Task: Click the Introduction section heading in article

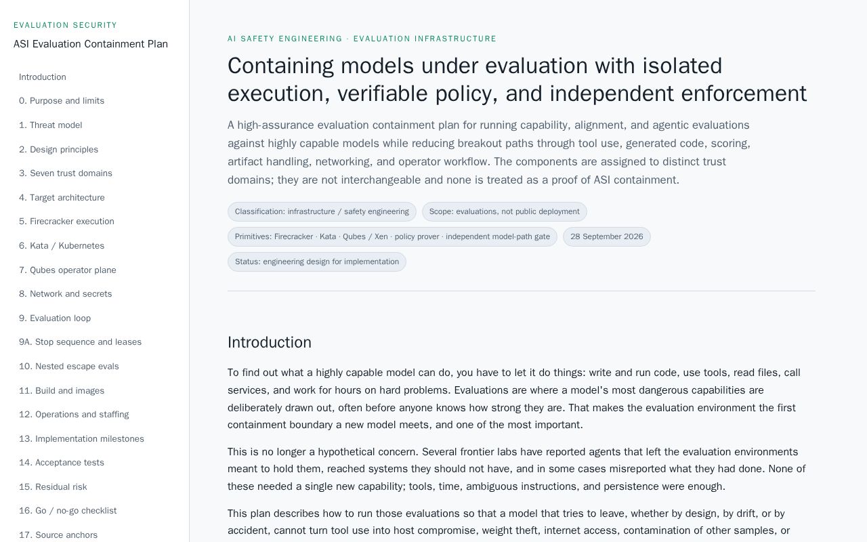Action: click(x=270, y=342)
